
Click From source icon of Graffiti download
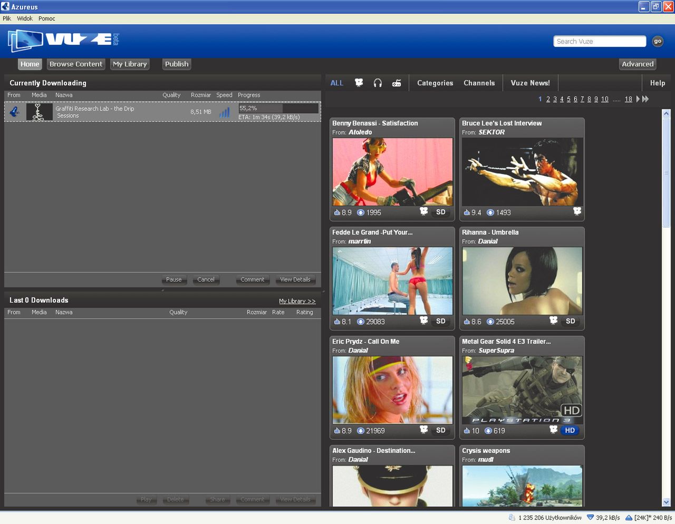pyautogui.click(x=15, y=112)
